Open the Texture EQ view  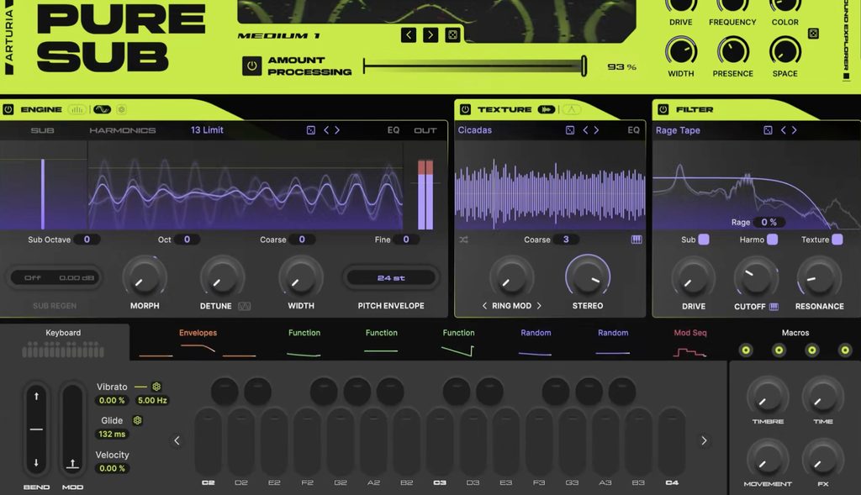coord(634,130)
